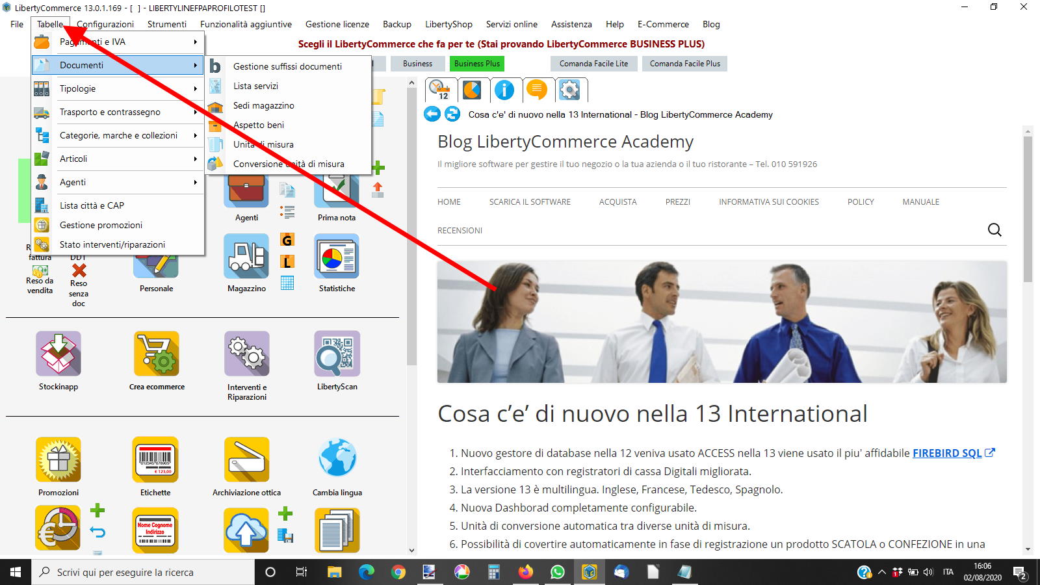Viewport: 1040px width, 585px height.
Task: Open Interventi e Riparazioni
Action: 247,354
